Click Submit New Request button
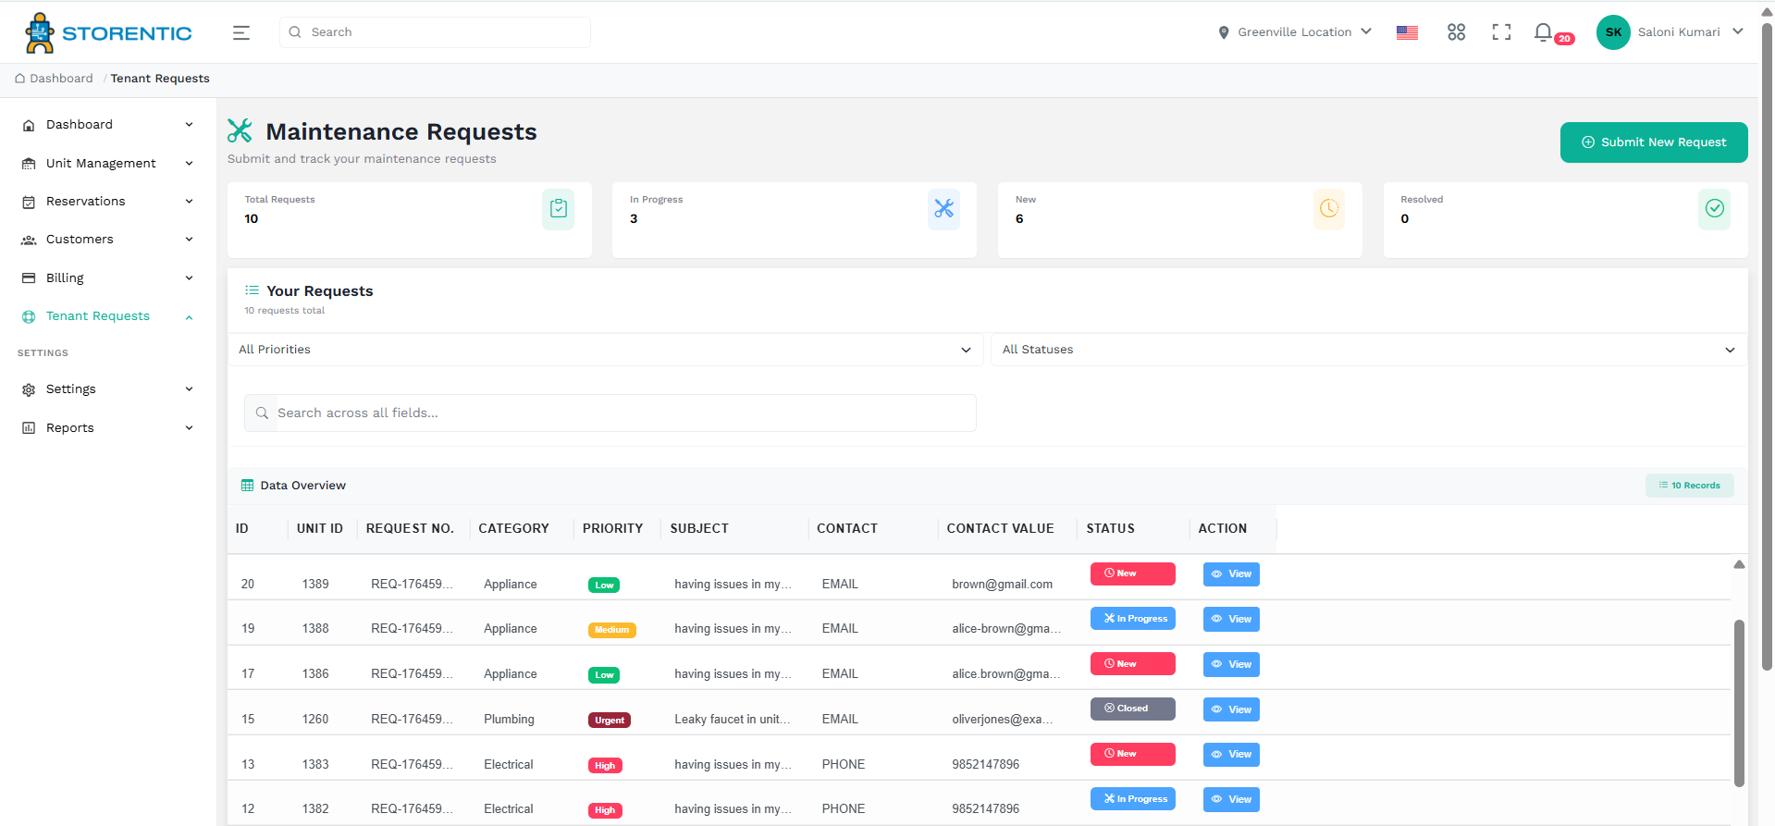The image size is (1775, 826). [x=1654, y=142]
